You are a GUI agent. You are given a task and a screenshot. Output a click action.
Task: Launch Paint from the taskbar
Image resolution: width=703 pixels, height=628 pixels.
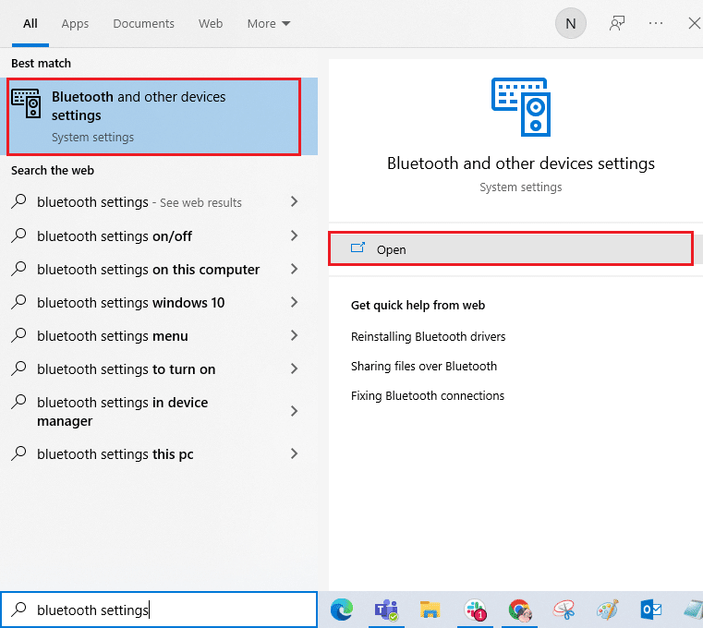coord(607,610)
